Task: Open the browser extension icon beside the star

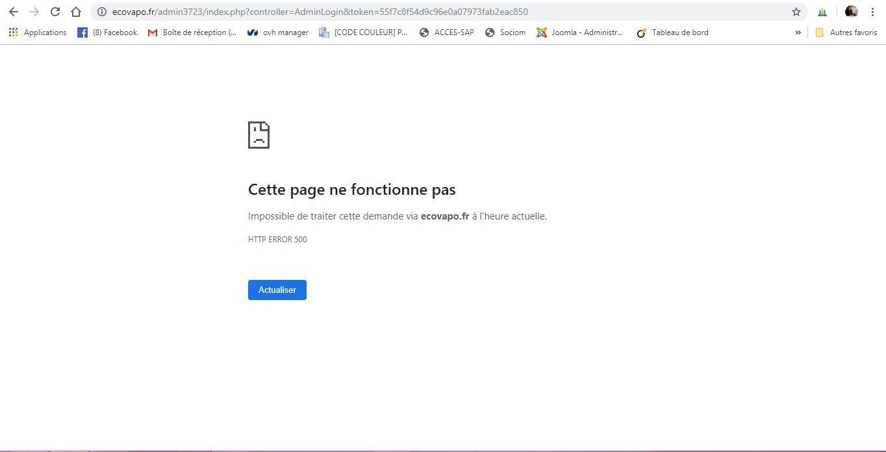Action: pos(822,12)
